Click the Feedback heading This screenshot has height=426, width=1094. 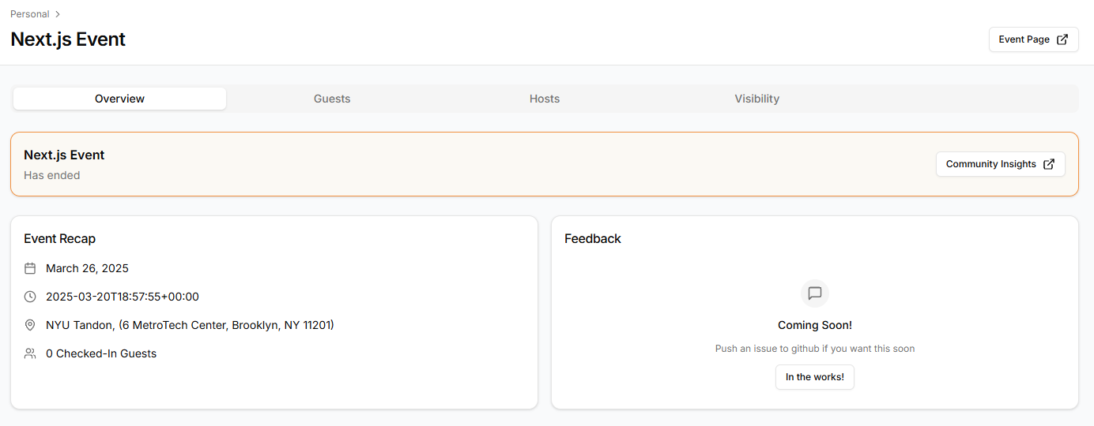(x=593, y=238)
